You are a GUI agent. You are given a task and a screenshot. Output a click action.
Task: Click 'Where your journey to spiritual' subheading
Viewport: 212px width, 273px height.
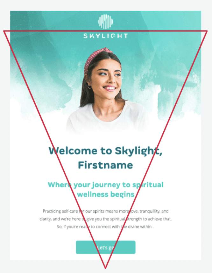(x=106, y=185)
